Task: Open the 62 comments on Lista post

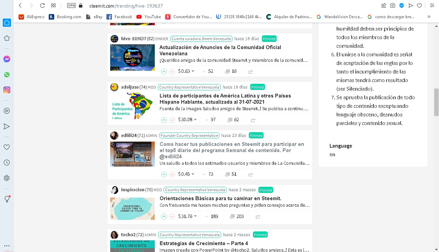Action: tap(233, 120)
